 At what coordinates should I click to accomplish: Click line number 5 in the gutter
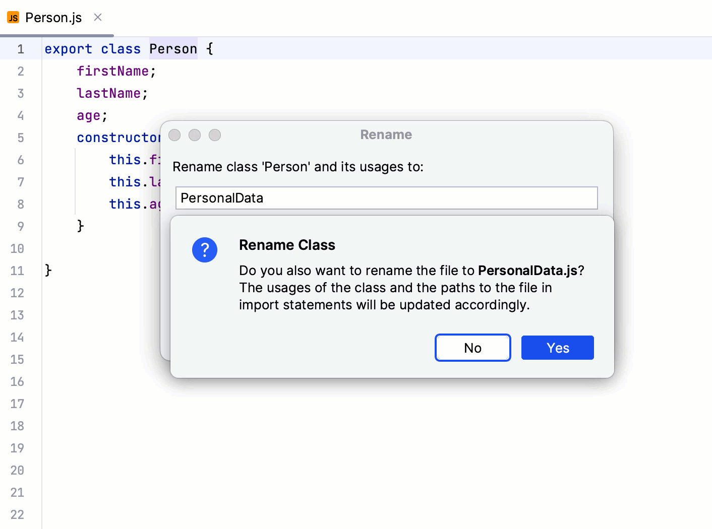click(x=21, y=138)
